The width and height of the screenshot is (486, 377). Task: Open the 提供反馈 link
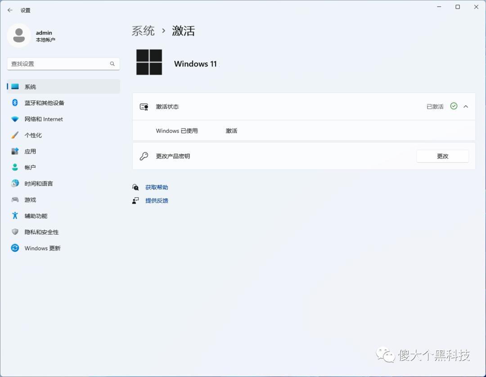point(157,200)
